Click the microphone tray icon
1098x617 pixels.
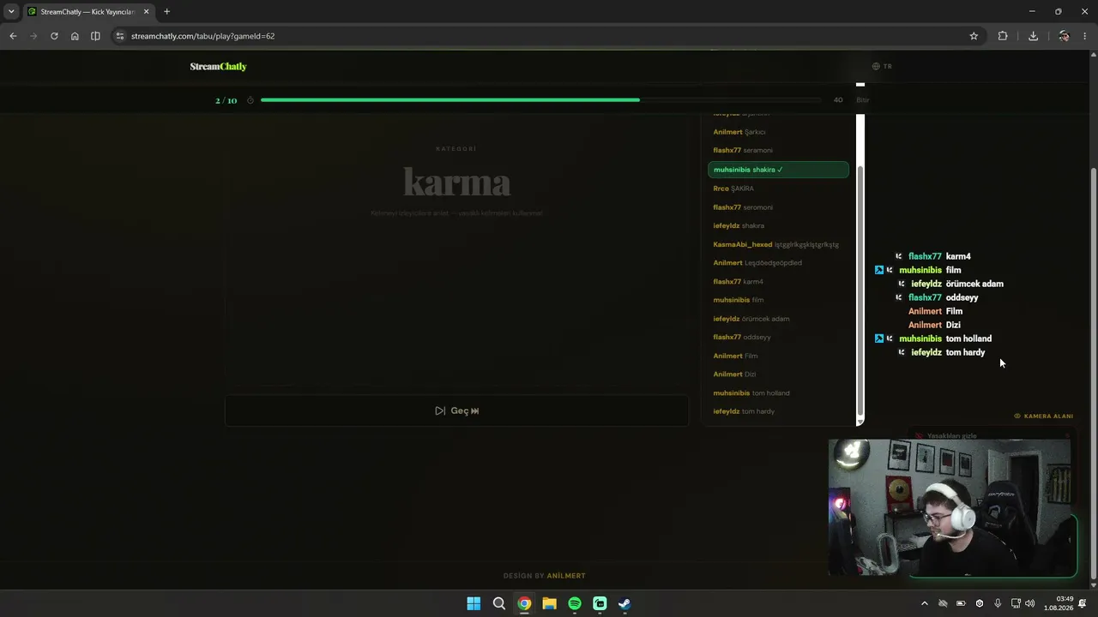pos(998,603)
